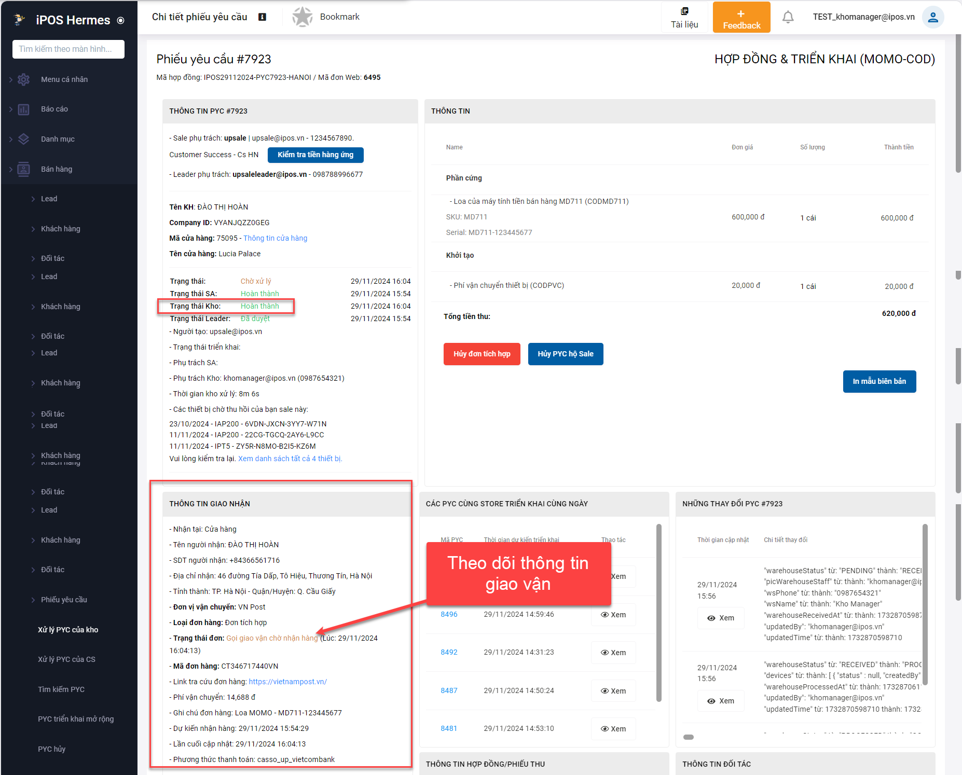Focus the Tìm kiếm theo màn hình search box
Screen dimensions: 962x775
point(68,49)
